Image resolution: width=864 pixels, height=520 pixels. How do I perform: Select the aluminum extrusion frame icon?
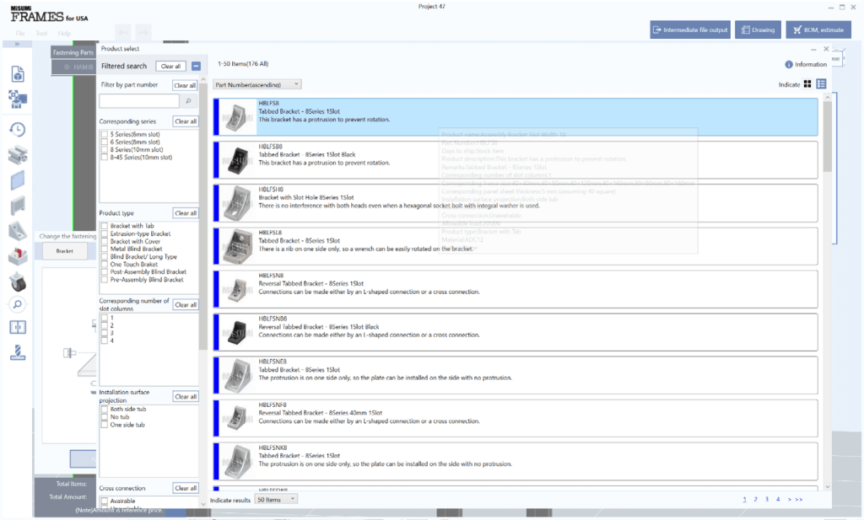pos(18,155)
